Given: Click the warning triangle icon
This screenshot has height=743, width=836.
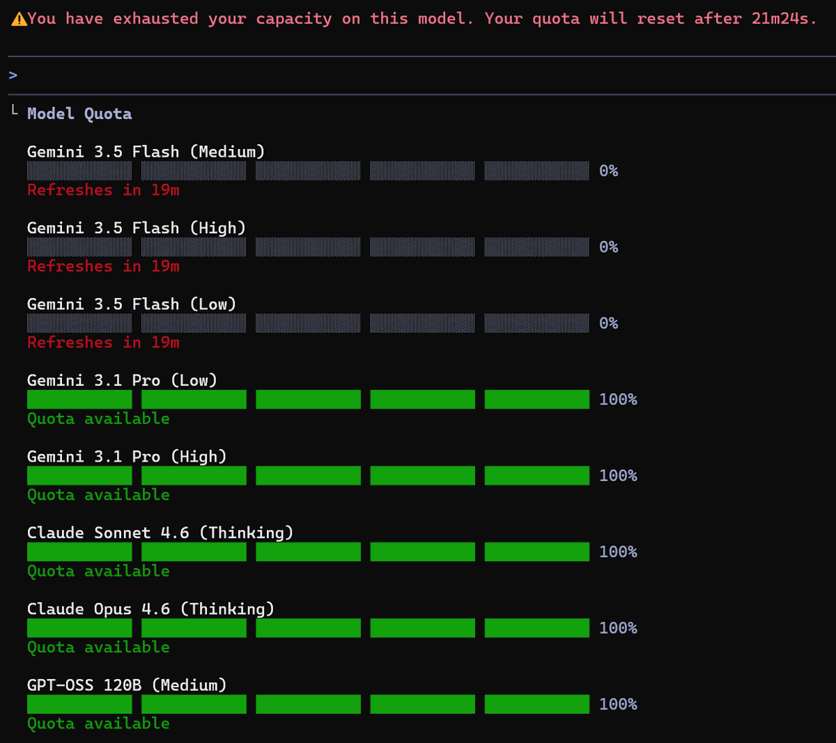Looking at the screenshot, I should (19, 19).
